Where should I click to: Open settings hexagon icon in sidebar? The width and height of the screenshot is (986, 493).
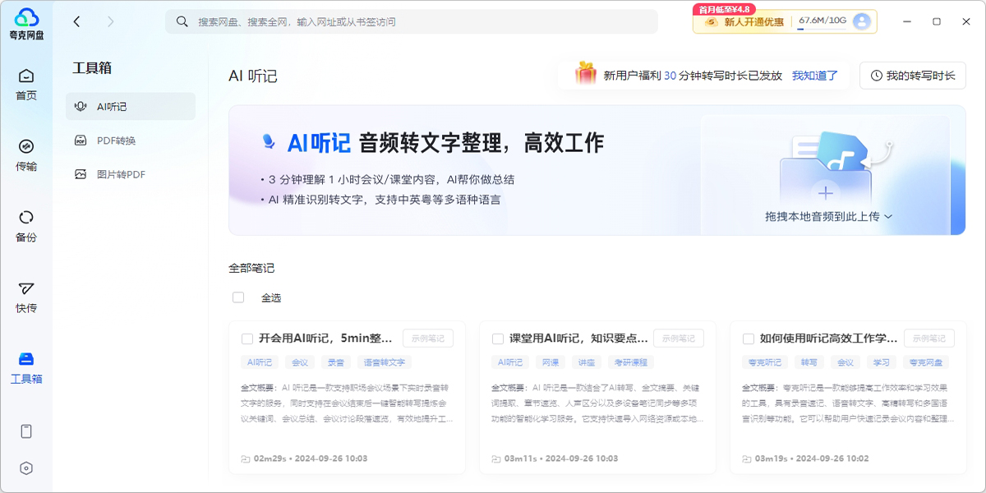26,468
